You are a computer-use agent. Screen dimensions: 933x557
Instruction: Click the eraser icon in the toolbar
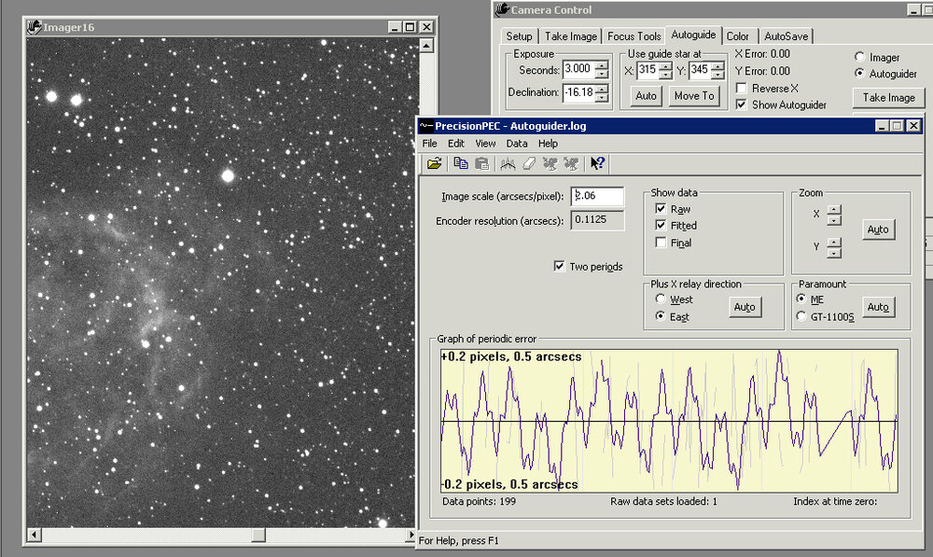point(528,164)
